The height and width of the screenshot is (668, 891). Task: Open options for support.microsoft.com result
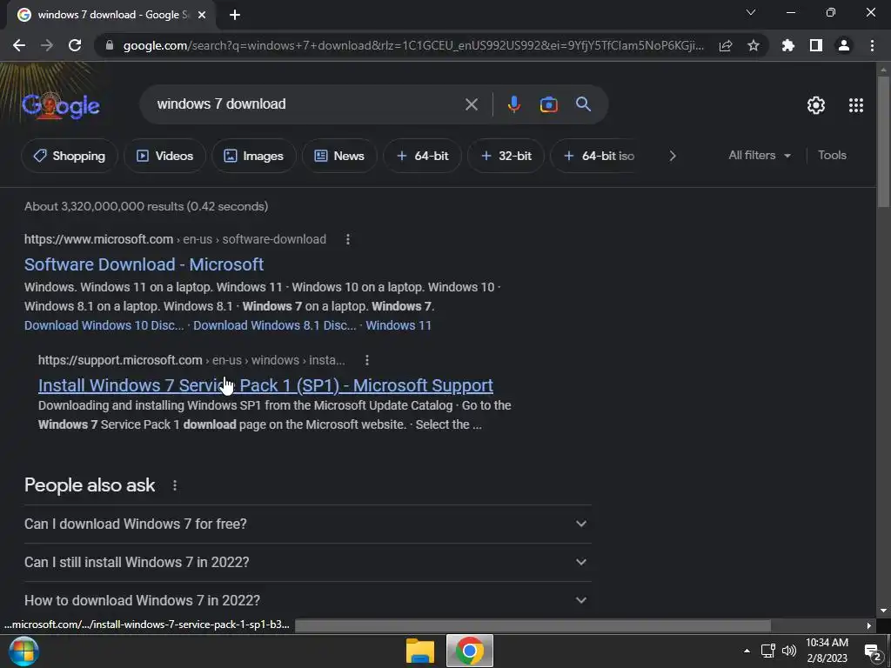(367, 360)
